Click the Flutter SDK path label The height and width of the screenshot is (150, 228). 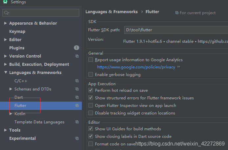tap(104, 30)
